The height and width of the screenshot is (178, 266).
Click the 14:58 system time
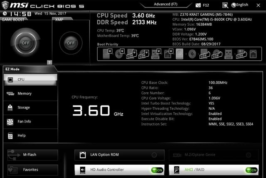21,14
